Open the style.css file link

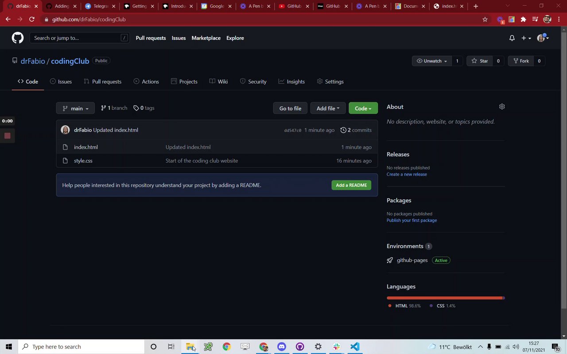click(83, 161)
